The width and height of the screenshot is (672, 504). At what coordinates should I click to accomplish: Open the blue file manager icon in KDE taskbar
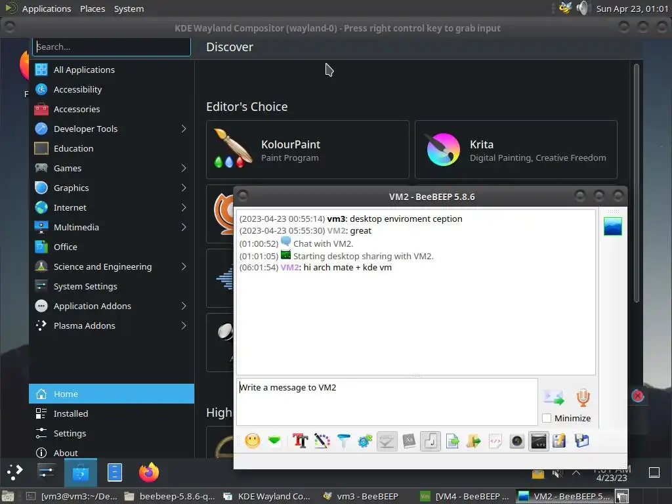pos(114,472)
